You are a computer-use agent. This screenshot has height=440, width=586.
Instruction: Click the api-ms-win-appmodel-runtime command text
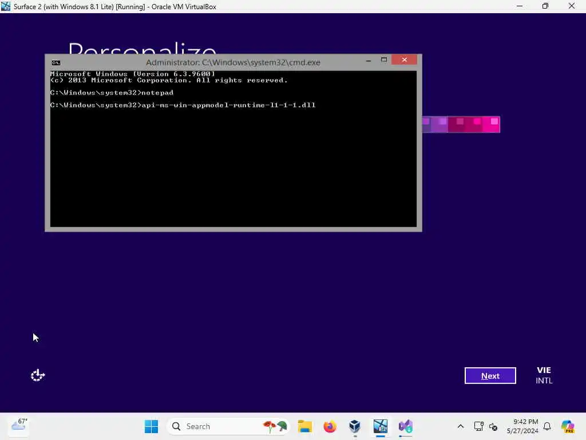(x=228, y=105)
